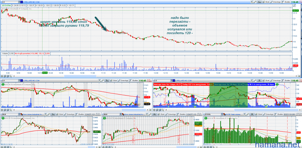302x148 pixels.
Task: Click LO symbol input in middle-left chart
Action: point(10,80)
